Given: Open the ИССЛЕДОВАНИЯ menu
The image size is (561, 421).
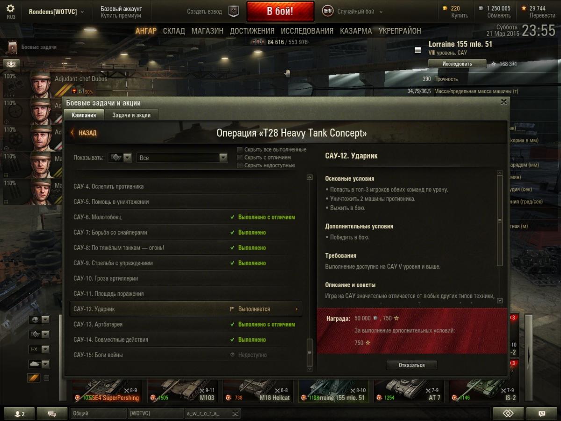Looking at the screenshot, I should (x=307, y=31).
